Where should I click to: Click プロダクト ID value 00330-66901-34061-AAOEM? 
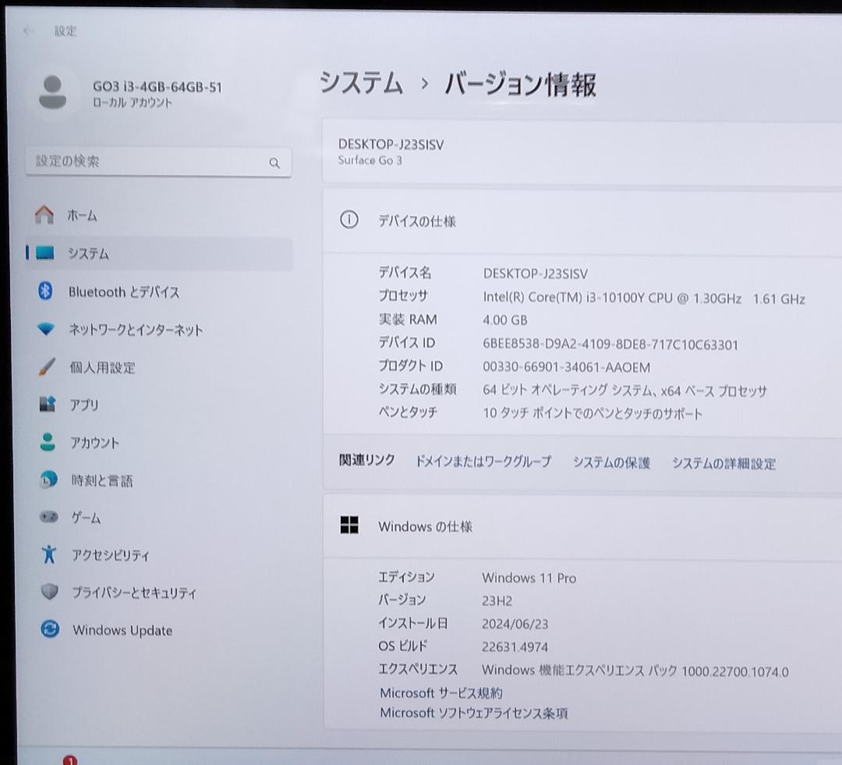pos(566,367)
